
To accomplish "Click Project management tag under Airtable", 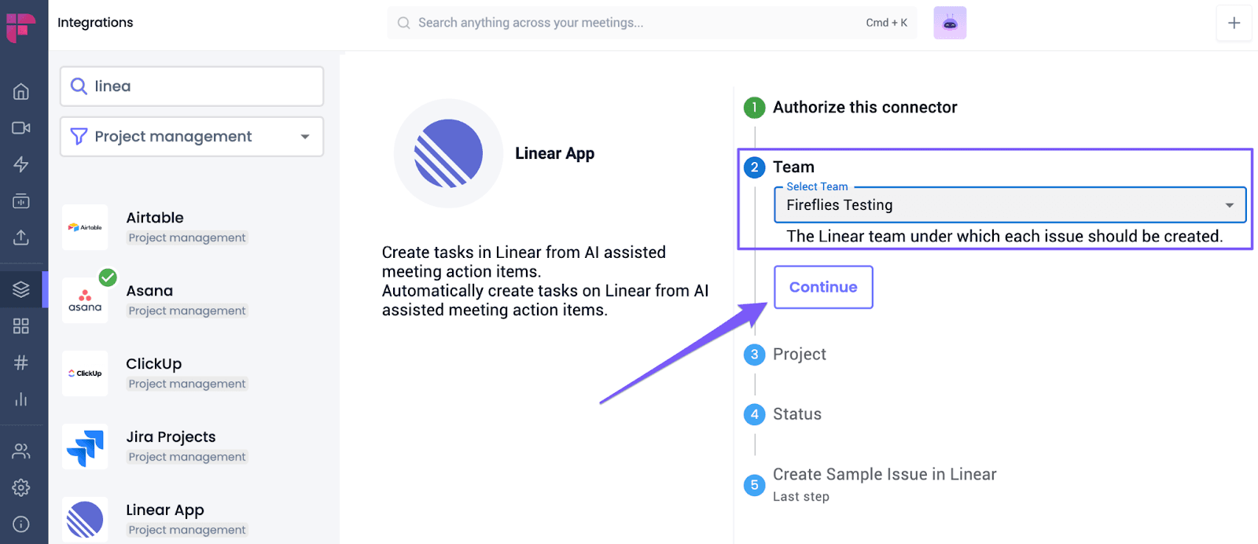I will tap(187, 237).
